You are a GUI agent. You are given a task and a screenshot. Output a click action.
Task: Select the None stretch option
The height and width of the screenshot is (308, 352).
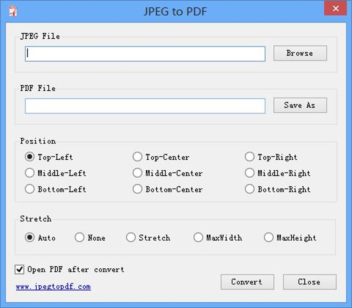[x=80, y=238]
